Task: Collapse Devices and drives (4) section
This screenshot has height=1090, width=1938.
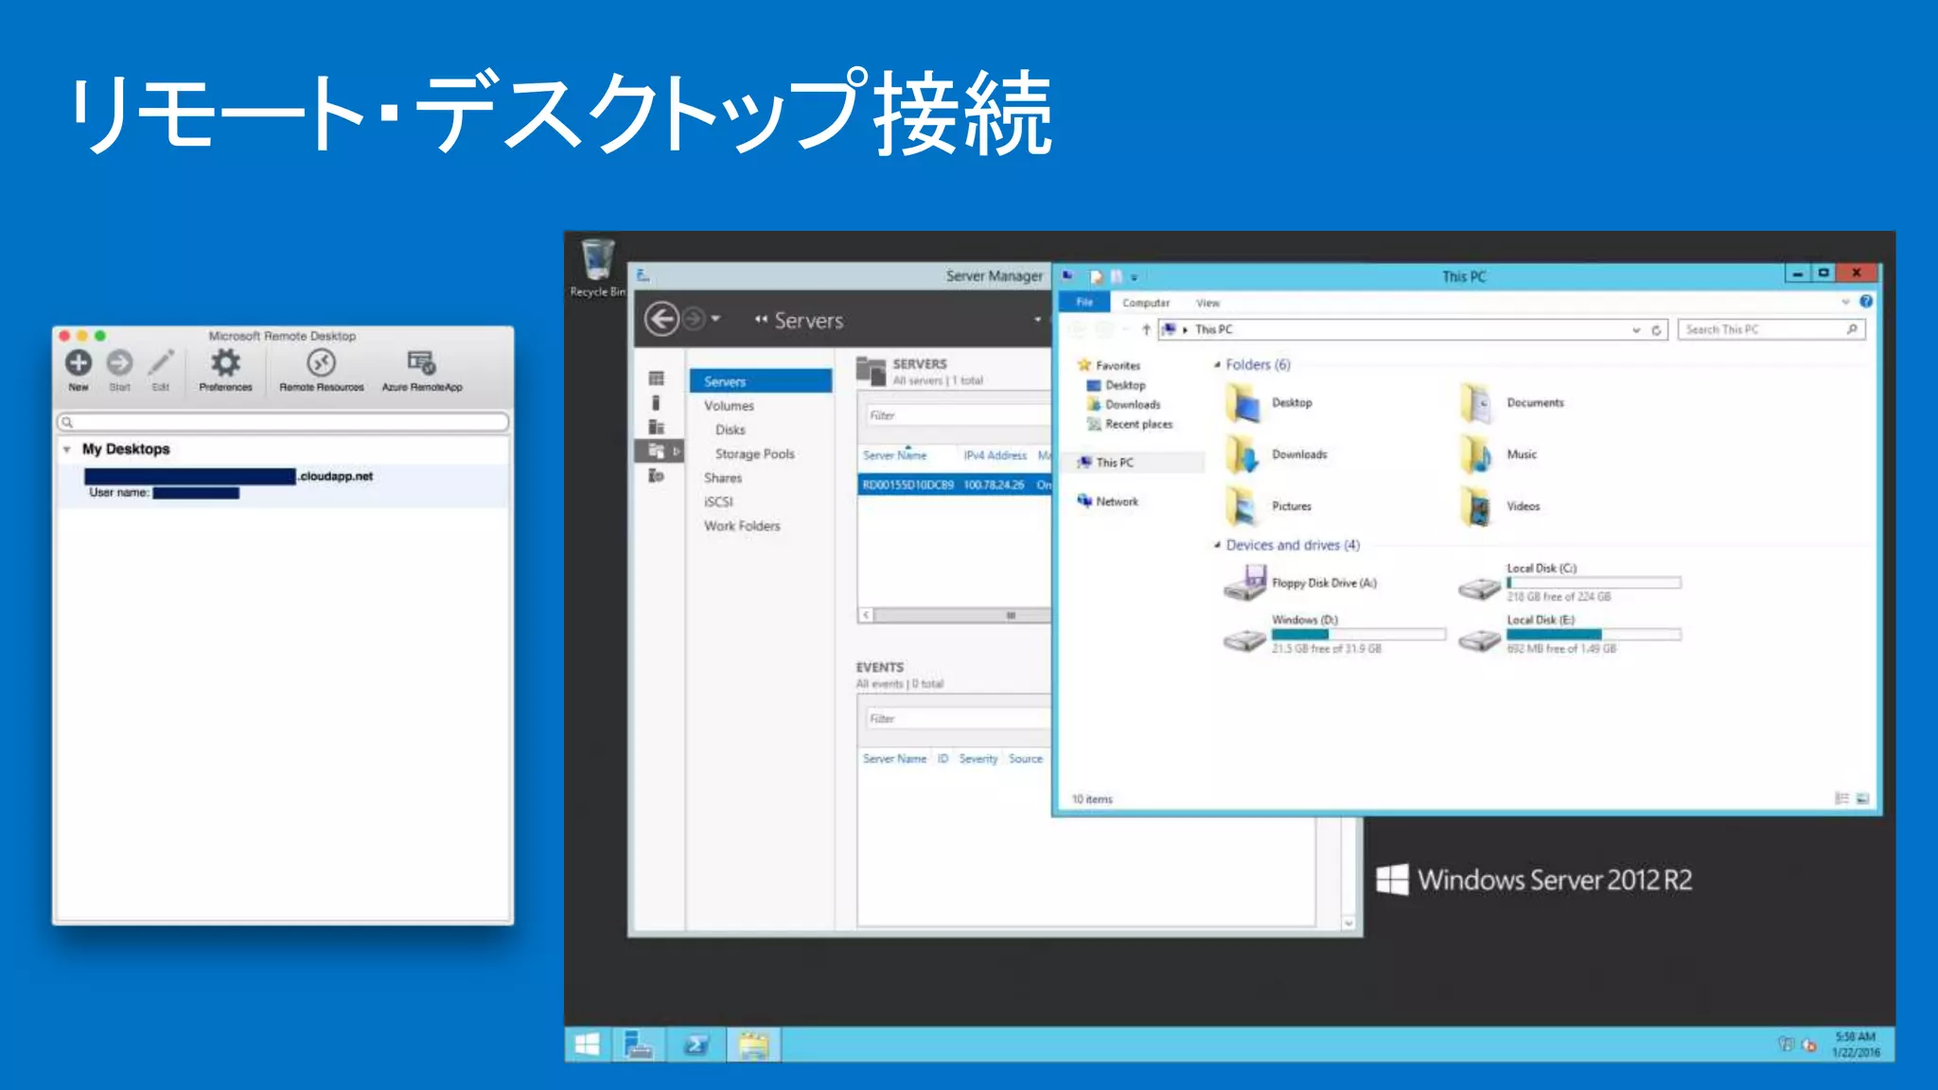Action: pos(1217,546)
